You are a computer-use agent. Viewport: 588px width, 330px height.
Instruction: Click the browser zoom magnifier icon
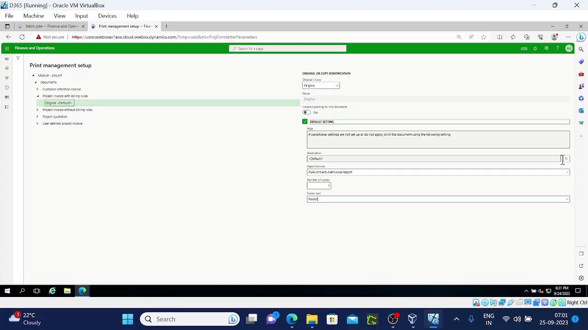[x=458, y=37]
